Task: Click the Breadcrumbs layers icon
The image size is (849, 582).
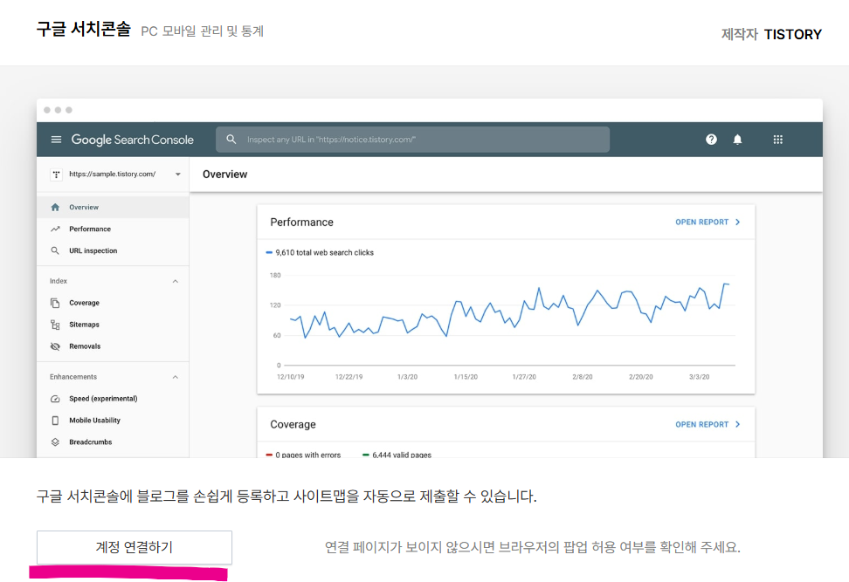Action: pyautogui.click(x=55, y=442)
